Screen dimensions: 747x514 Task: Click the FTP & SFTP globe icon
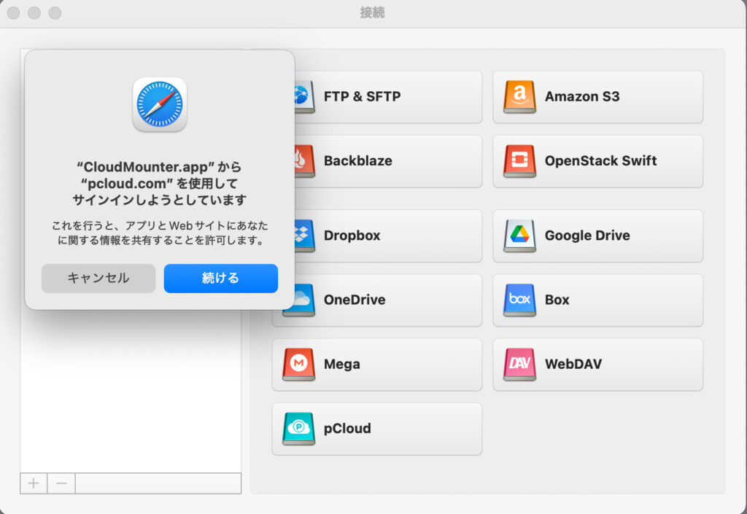click(305, 97)
